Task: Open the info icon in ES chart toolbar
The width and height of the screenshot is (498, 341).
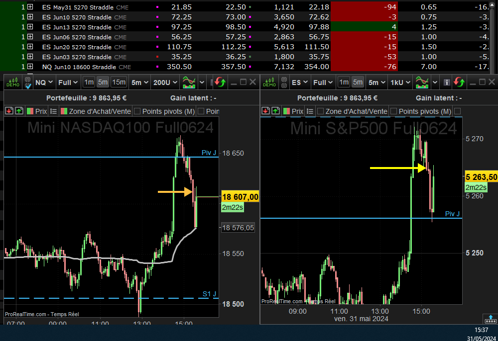Action: pos(447,83)
